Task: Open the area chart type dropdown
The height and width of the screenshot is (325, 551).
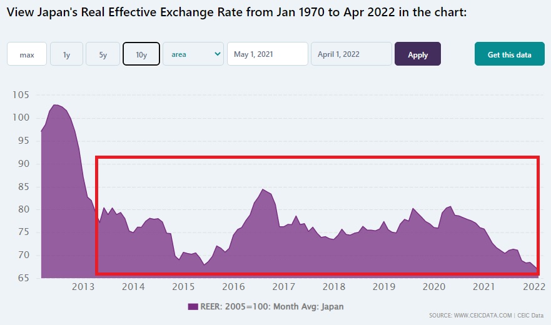Action: [x=193, y=54]
